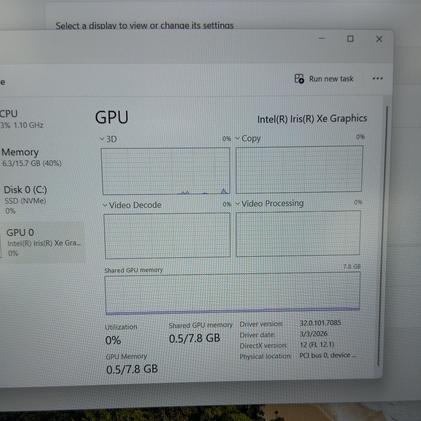Open the Video Decode engine dropdown
This screenshot has width=421, height=421.
click(105, 205)
